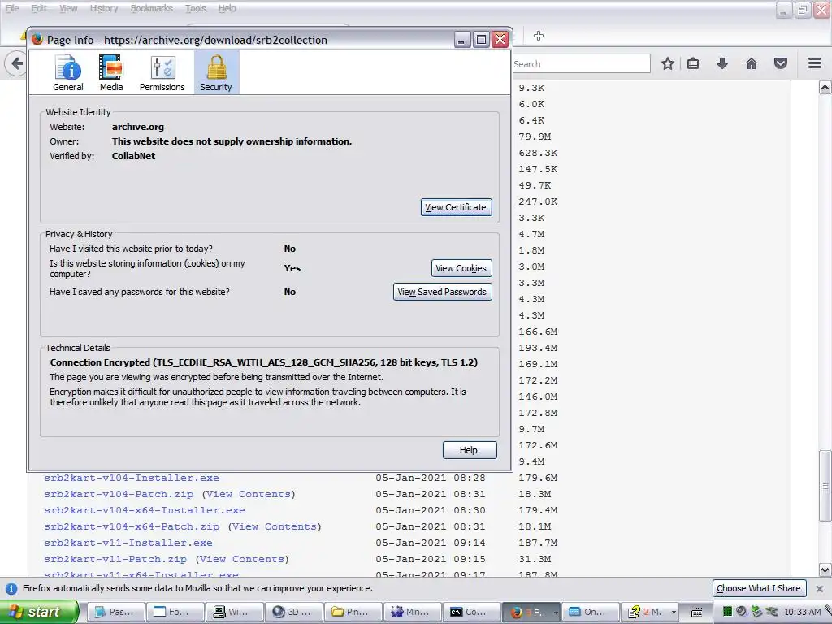832x624 pixels.
Task: Click the View Cookies button
Action: [x=461, y=268]
